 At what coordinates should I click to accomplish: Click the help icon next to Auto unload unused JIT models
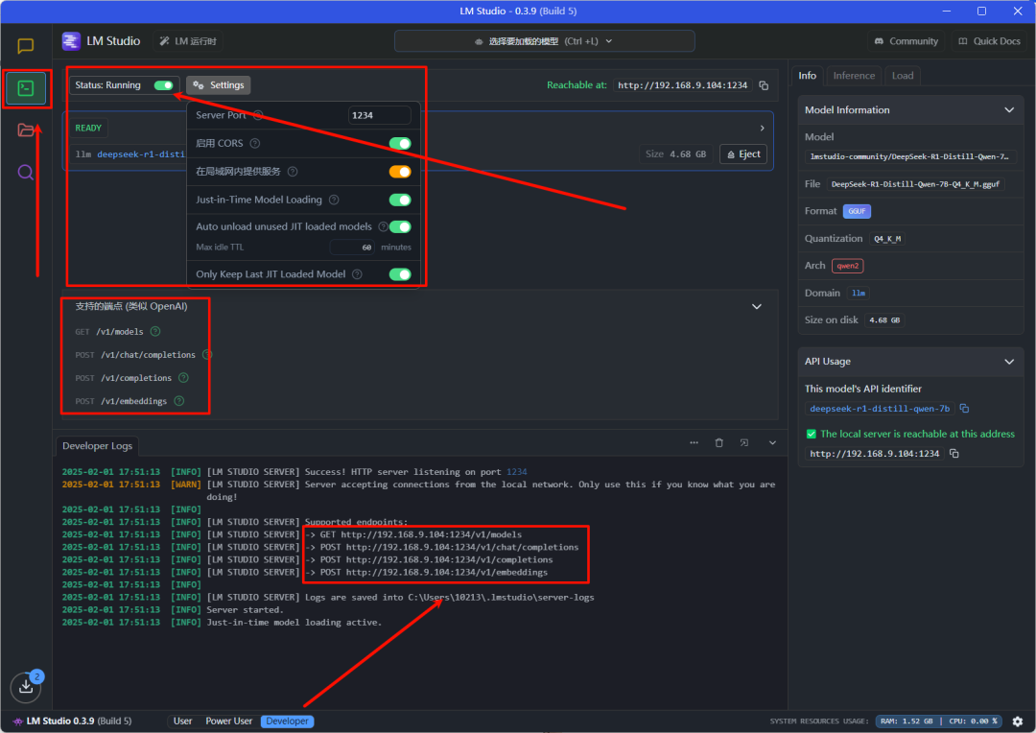click(383, 226)
